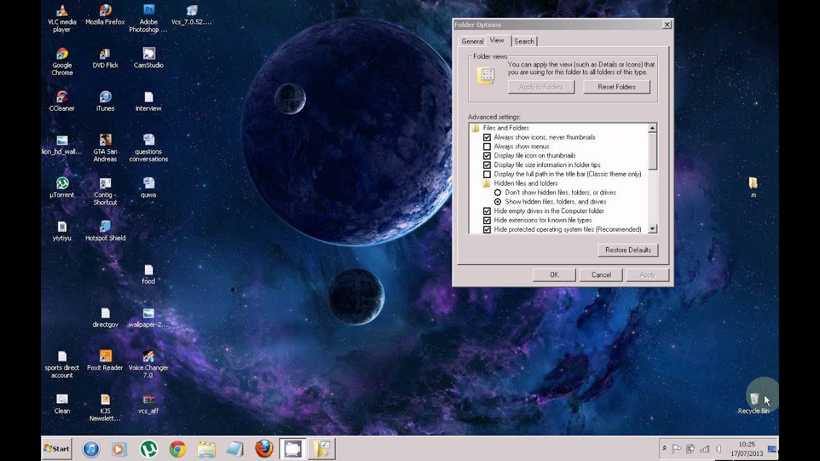Screen dimensions: 820x461
Task: Open iTunes from the taskbar
Action: (x=91, y=449)
